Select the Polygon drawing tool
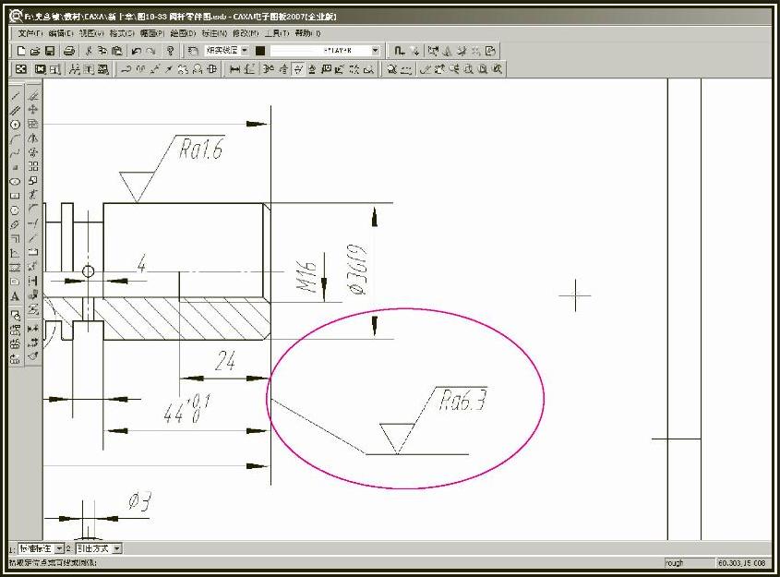The width and height of the screenshot is (780, 577). coord(16,210)
